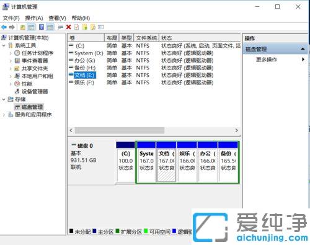Click the horizontal scrollbar thumb in volume list
310x245 pixels.
(x=120, y=130)
